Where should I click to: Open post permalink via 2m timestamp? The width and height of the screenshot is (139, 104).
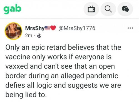(29, 36)
